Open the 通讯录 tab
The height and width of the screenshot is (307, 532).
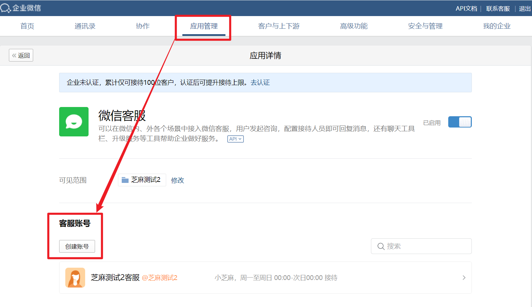pos(85,26)
